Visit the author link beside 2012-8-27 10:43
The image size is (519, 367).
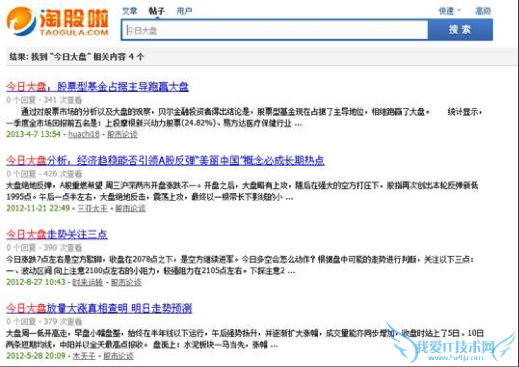point(88,282)
